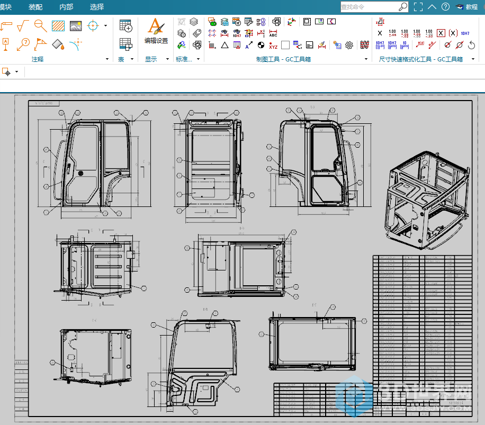The image size is (485, 425).
Task: Select the Surface Finish Symbol tool
Action: [23, 26]
